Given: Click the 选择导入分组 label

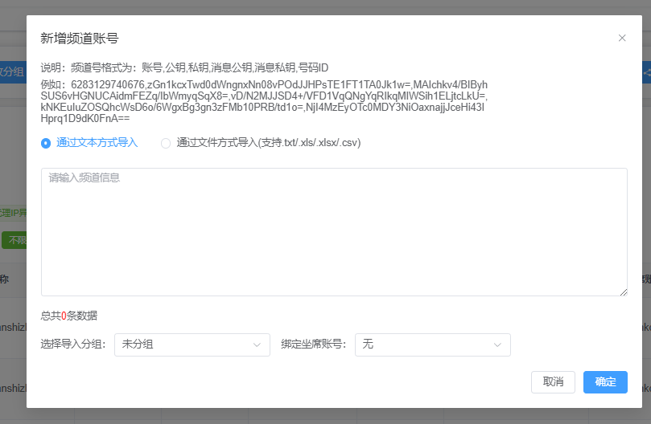Looking at the screenshot, I should (73, 344).
